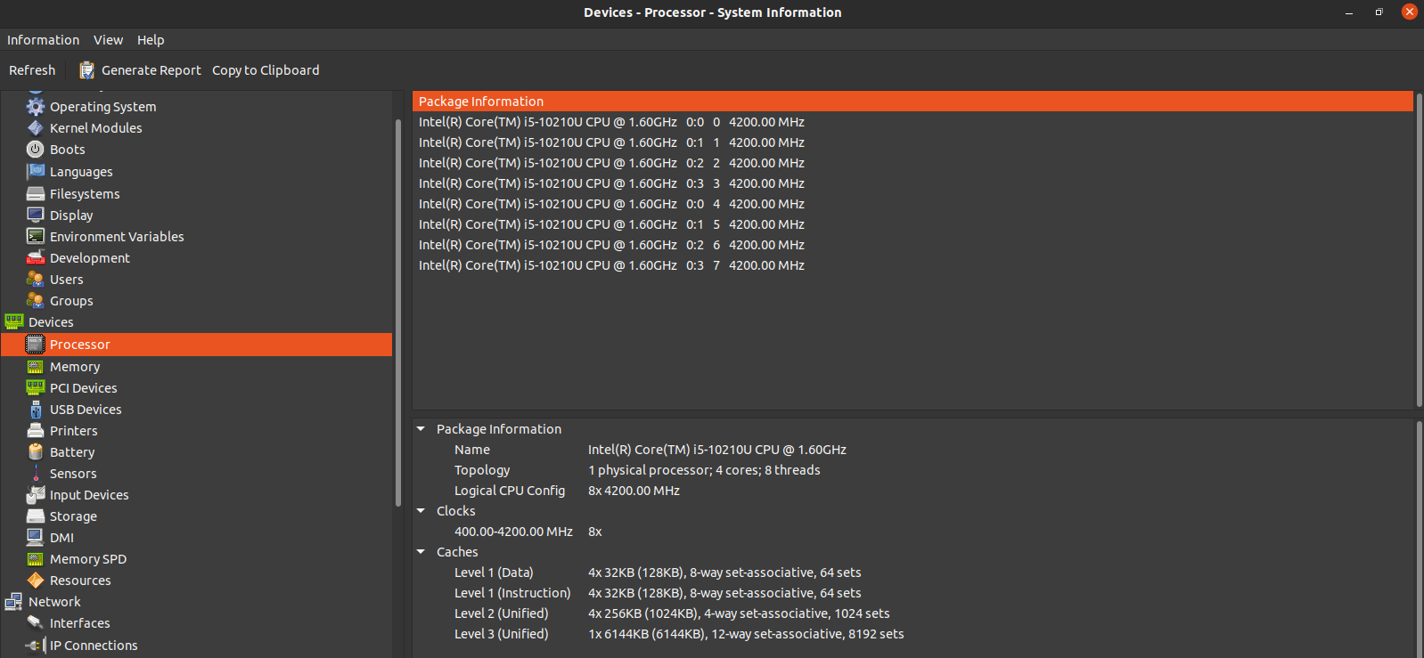The image size is (1424, 658).
Task: Select the CPU row numbered 3
Action: click(x=913, y=183)
